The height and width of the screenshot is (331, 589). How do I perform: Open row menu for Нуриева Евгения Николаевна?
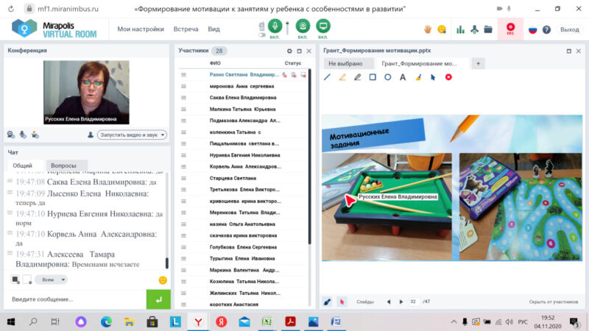(183, 155)
